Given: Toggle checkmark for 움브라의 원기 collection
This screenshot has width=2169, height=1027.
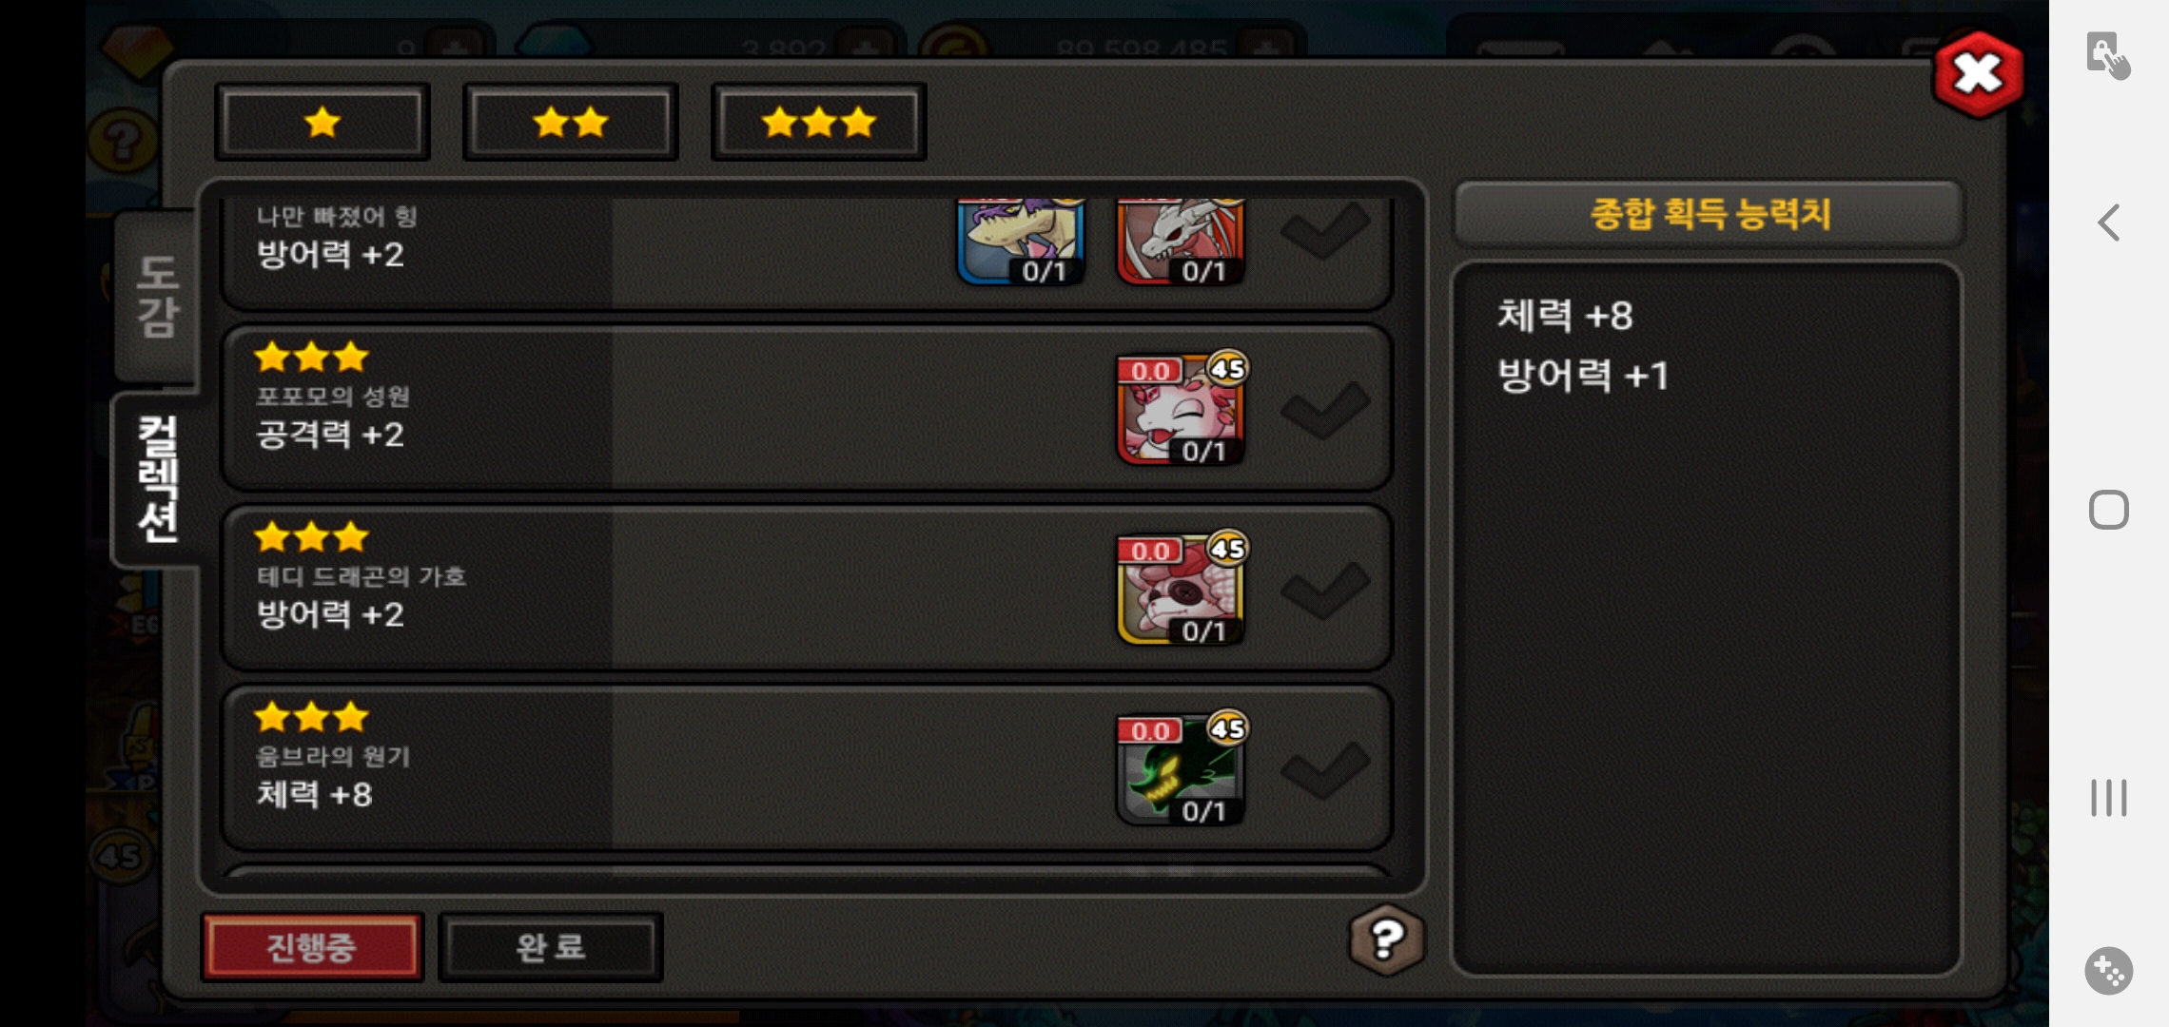Looking at the screenshot, I should click(x=1325, y=770).
